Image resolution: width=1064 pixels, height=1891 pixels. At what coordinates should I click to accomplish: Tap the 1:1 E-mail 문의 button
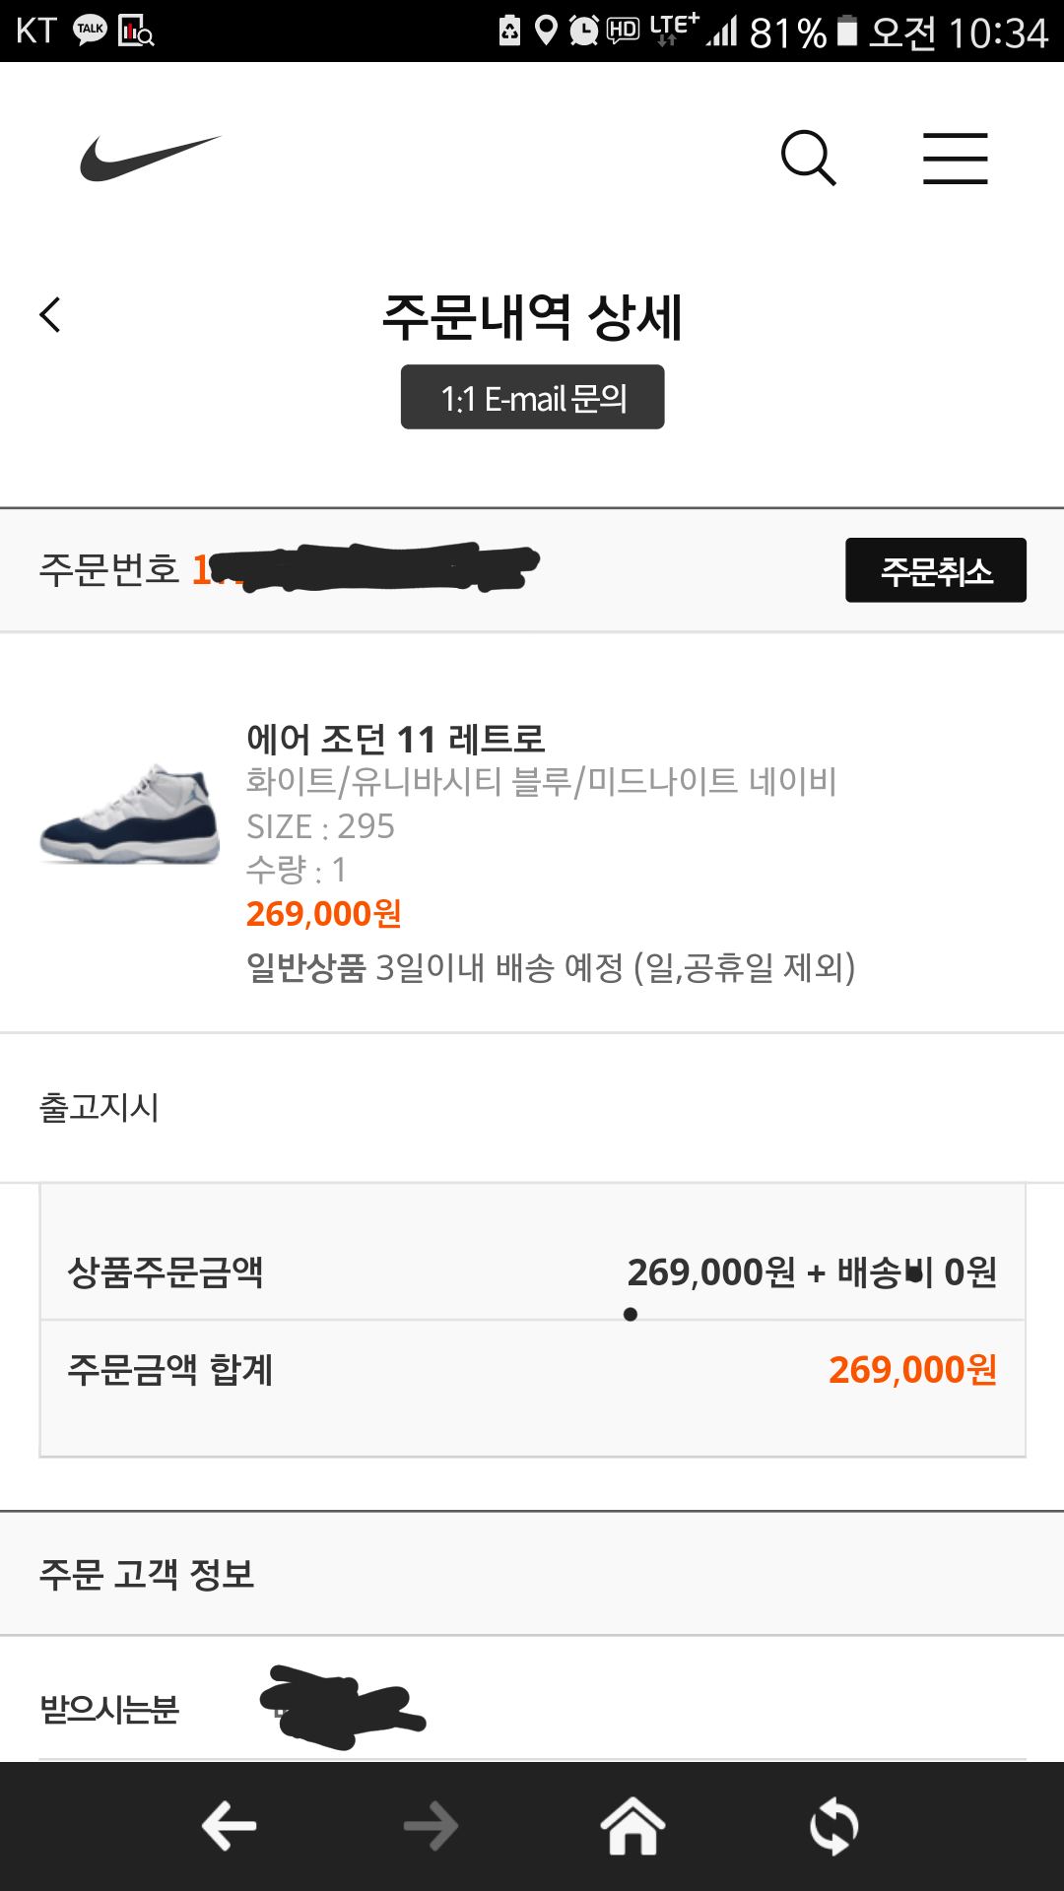pyautogui.click(x=532, y=398)
